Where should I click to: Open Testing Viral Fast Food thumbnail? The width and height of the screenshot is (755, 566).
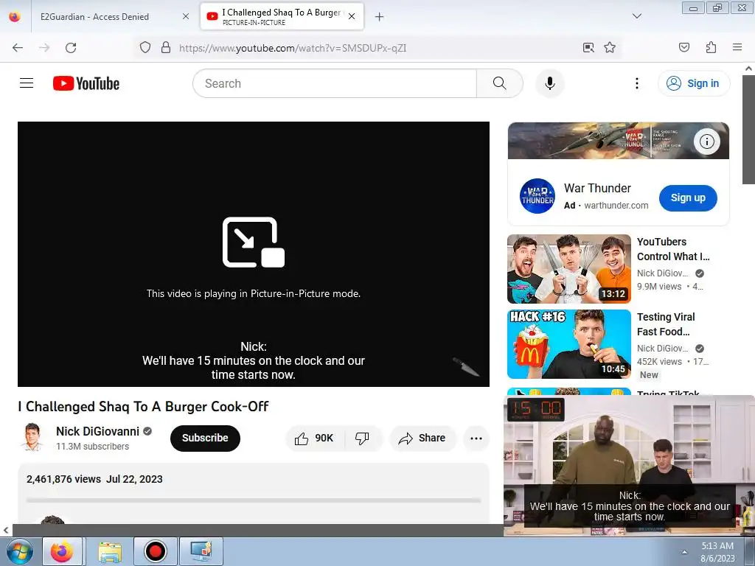pyautogui.click(x=569, y=344)
